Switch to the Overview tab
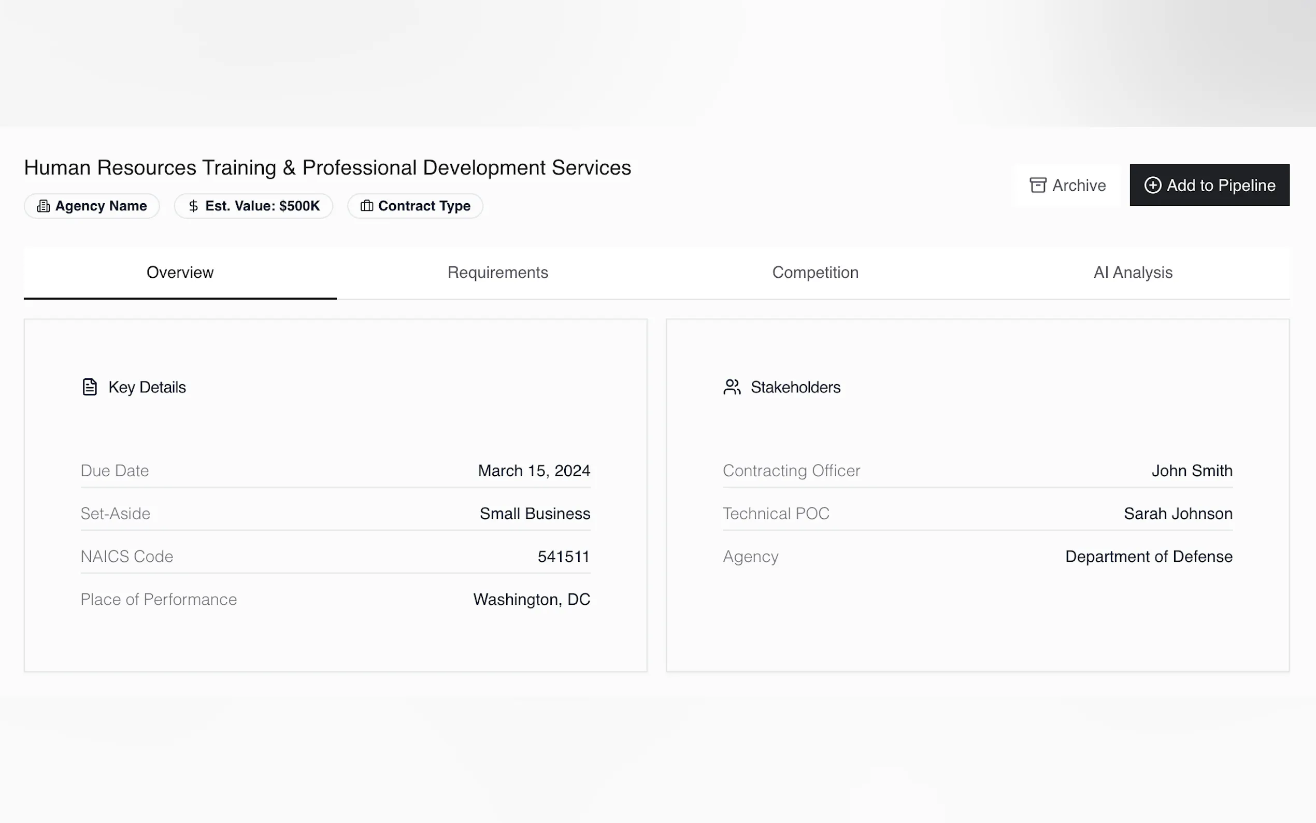1316x823 pixels. coord(180,272)
